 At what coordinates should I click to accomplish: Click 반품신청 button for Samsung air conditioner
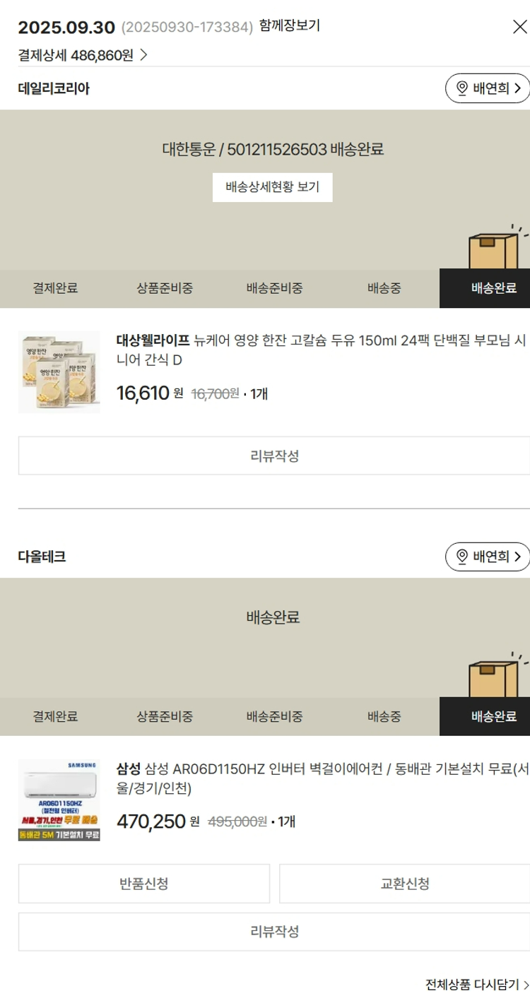coord(144,884)
